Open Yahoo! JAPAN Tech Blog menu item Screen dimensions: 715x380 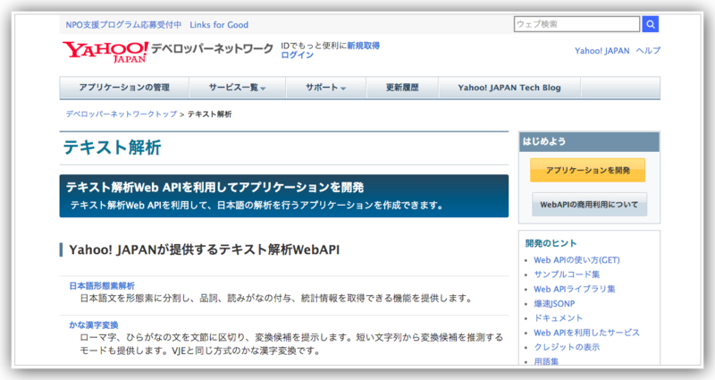coord(509,88)
